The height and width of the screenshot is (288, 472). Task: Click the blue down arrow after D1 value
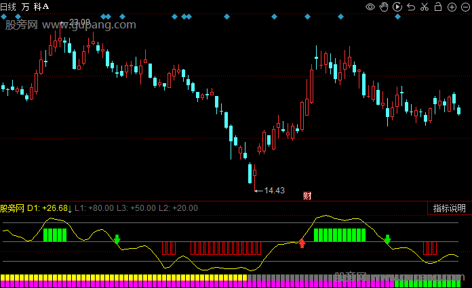pyautogui.click(x=70, y=208)
